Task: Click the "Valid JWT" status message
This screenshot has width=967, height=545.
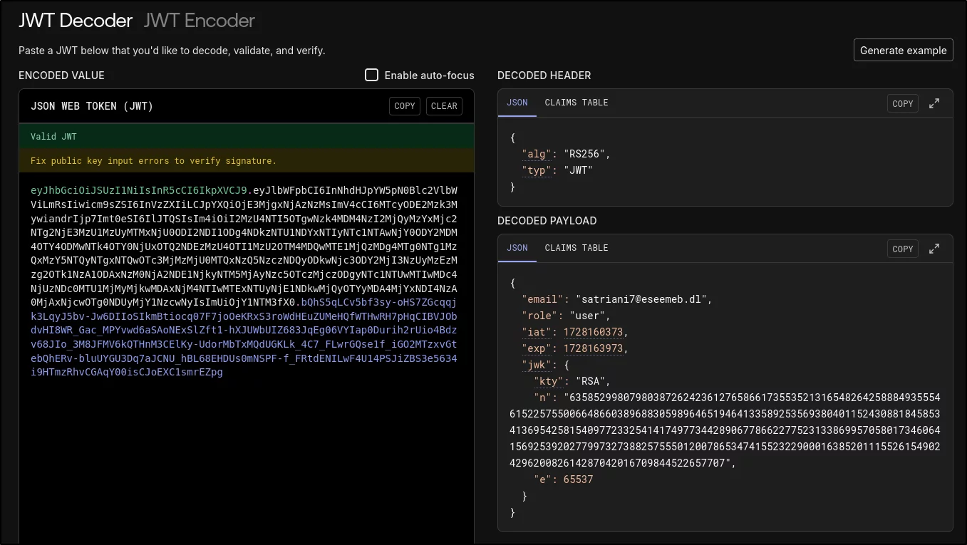Action: 247,136
